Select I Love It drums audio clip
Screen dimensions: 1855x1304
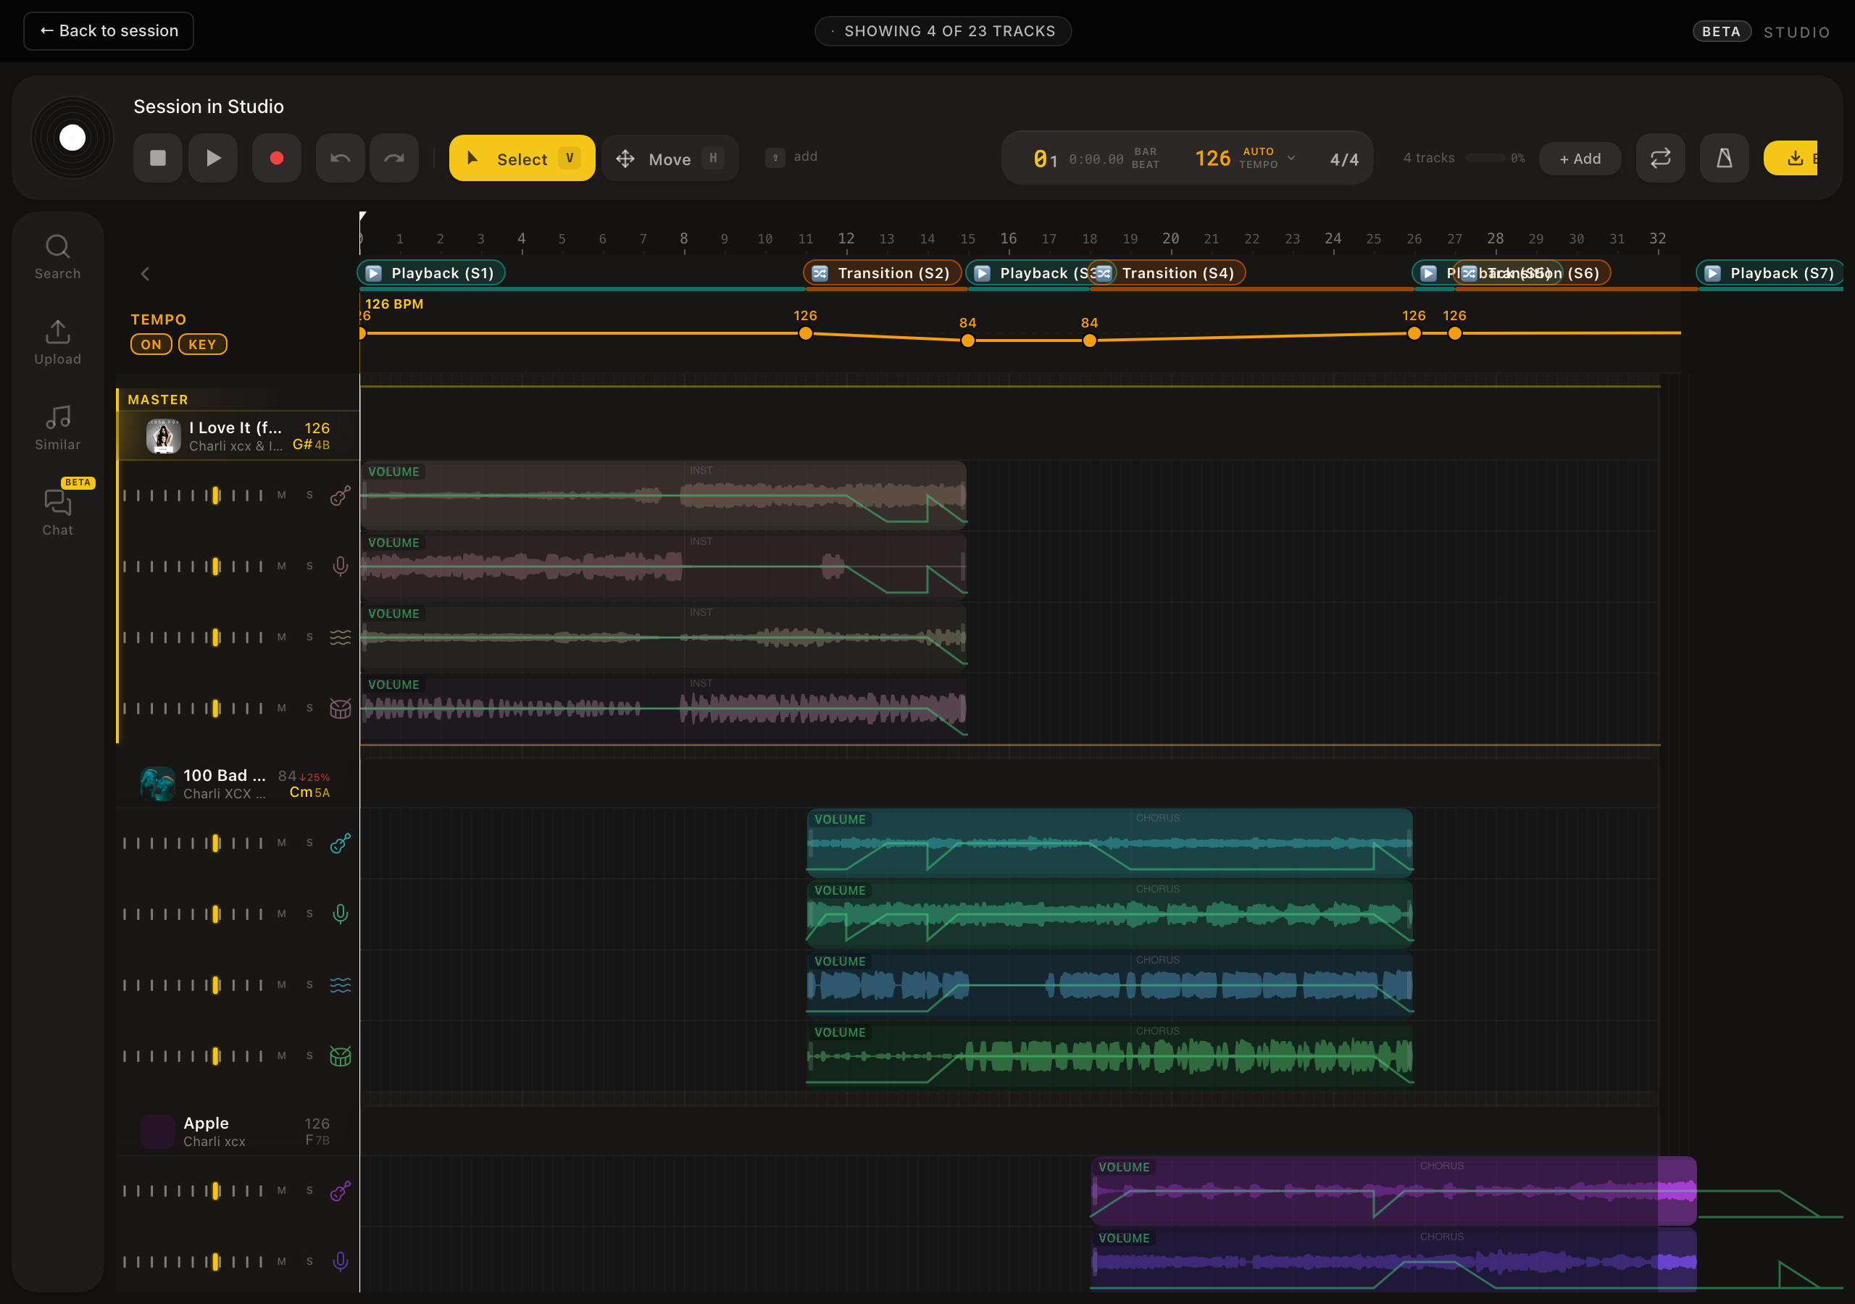[x=663, y=708]
